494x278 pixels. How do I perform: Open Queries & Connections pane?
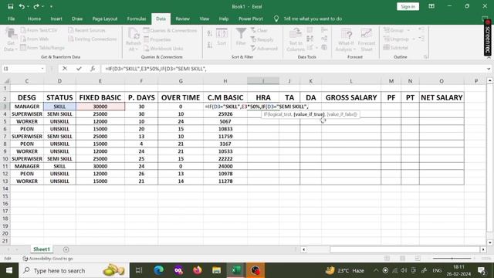click(170, 31)
